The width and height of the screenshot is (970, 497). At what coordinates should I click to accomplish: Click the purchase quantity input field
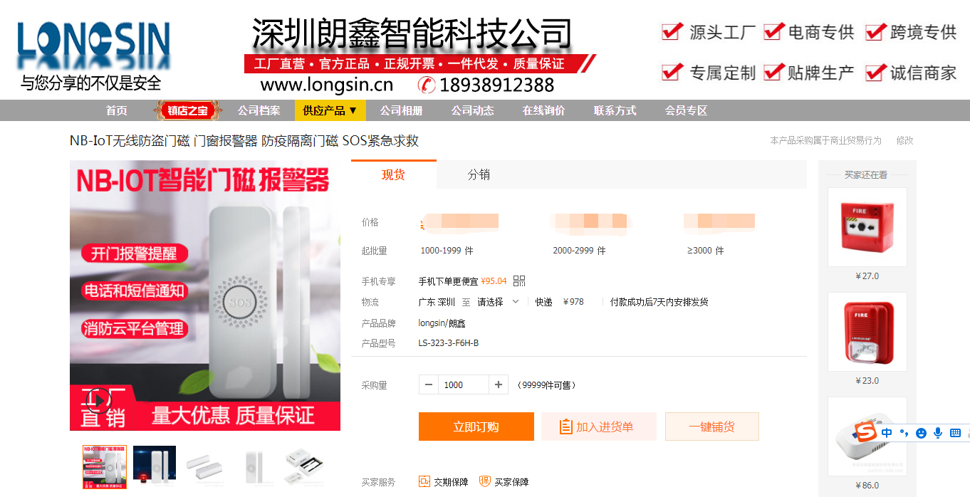click(x=464, y=384)
